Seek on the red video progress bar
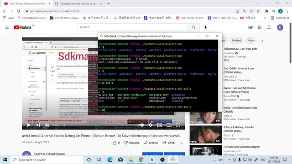Screen dimensions: 292x164 click(104, 120)
